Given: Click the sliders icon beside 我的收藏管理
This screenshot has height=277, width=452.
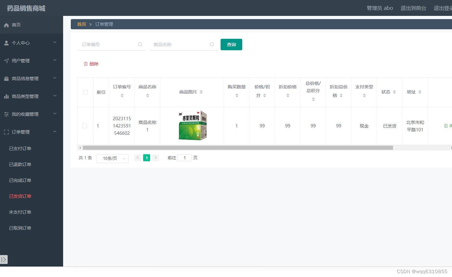Looking at the screenshot, I should pyautogui.click(x=6, y=114).
